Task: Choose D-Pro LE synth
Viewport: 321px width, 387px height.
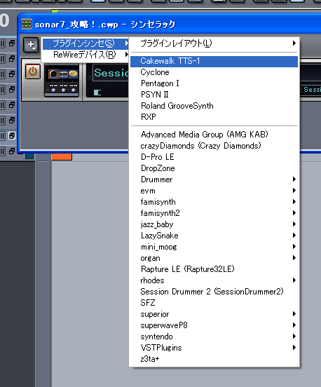Action: (x=214, y=157)
